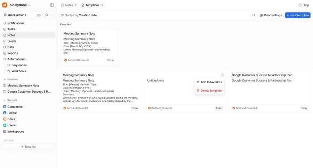Toggle the sidebar collapse icon
This screenshot has height=168, width=313.
[52, 5]
